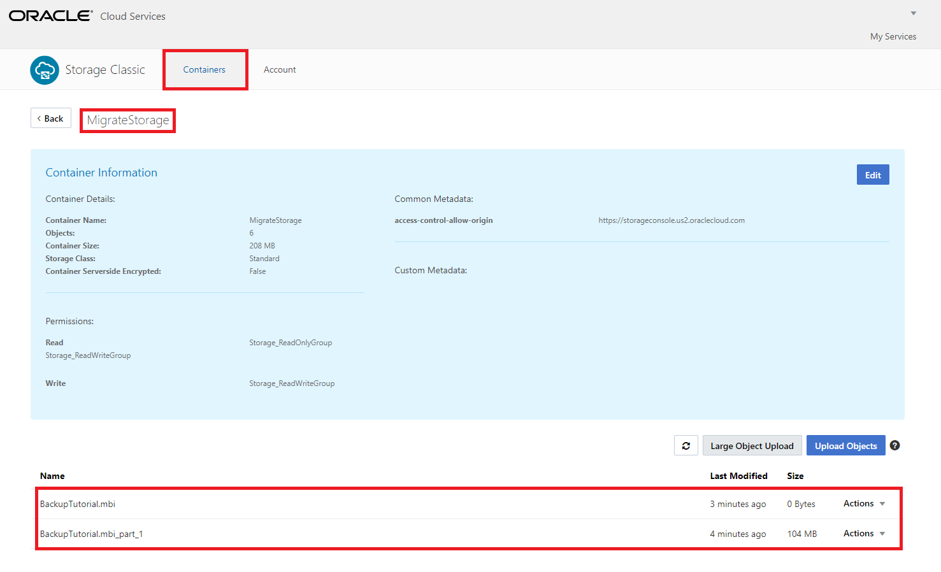
Task: Click the Back button
Action: tap(50, 118)
